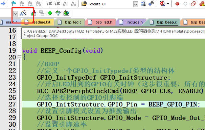Open the target selection dropdown arrow
This screenshot has height=130, width=205.
(16, 14)
